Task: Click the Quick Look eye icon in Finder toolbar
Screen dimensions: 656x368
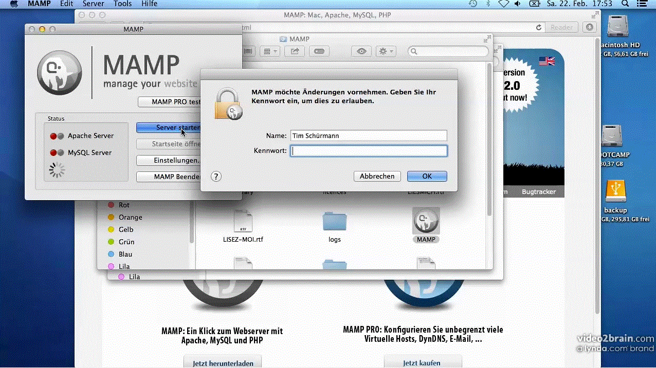Action: [362, 51]
